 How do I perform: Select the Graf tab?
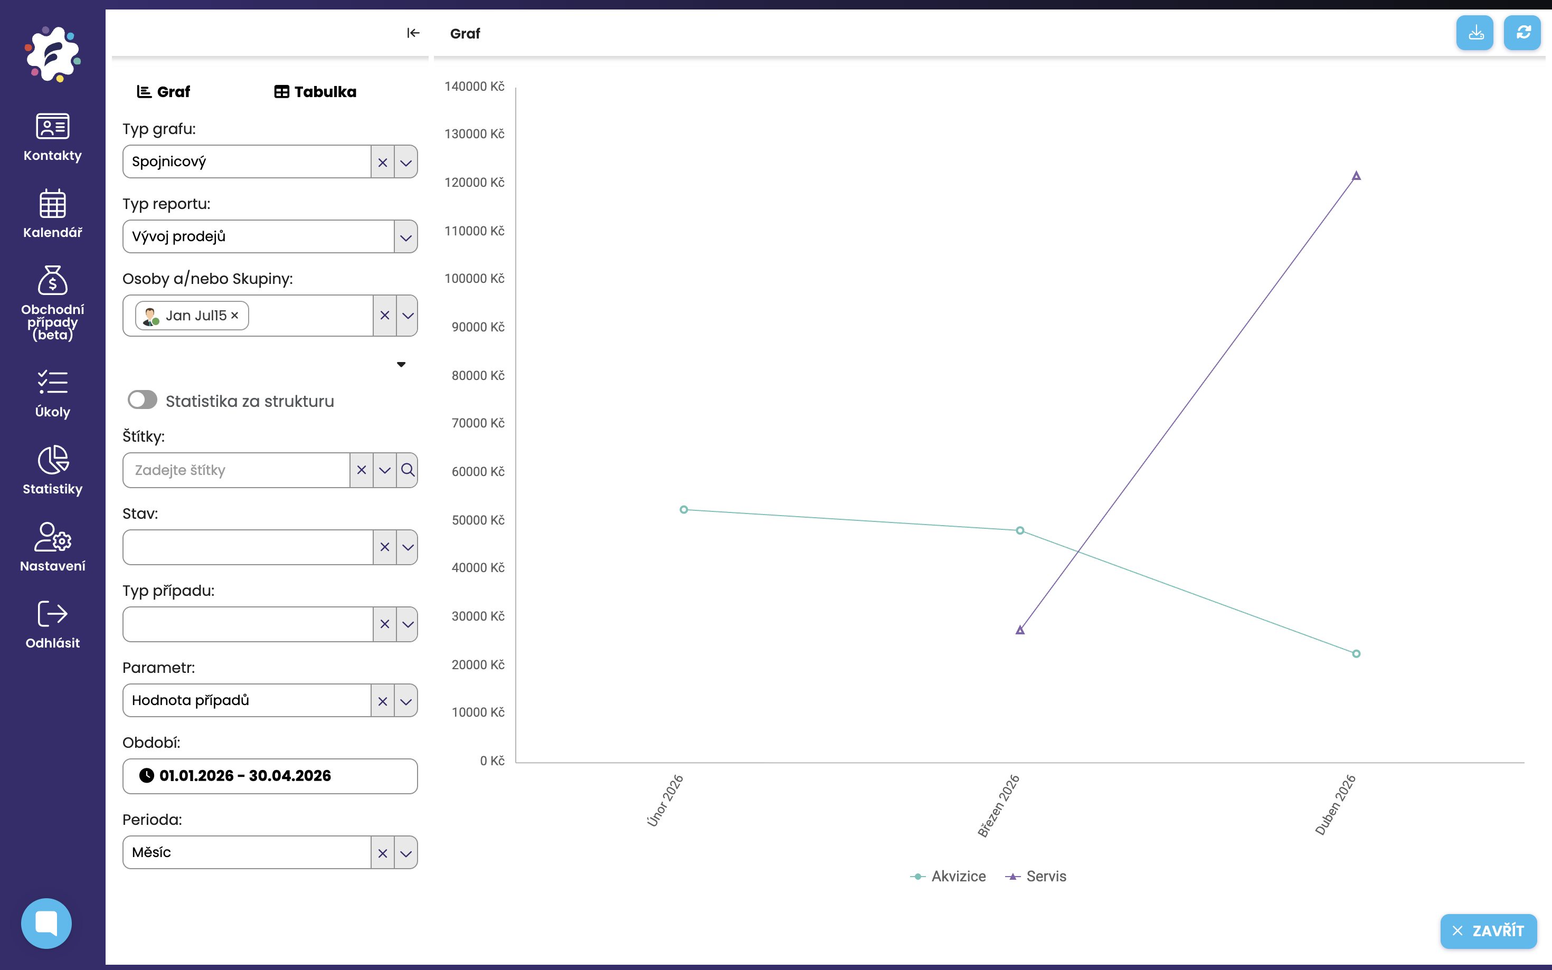164,92
